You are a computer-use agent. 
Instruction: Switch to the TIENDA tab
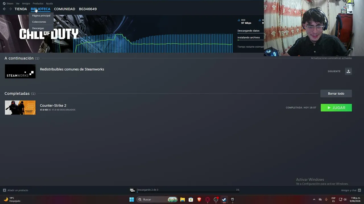21,9
